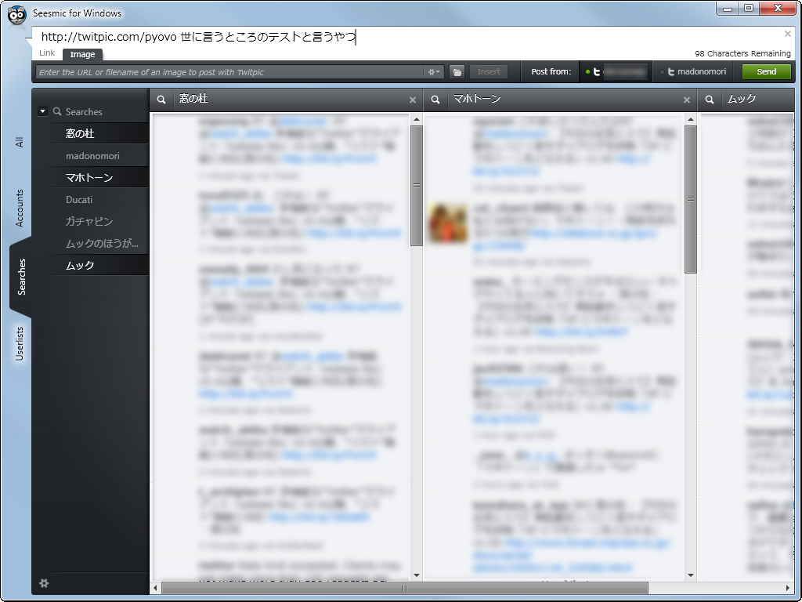This screenshot has height=602, width=802.
Task: Minimize the Seesmic window
Action: click(728, 9)
